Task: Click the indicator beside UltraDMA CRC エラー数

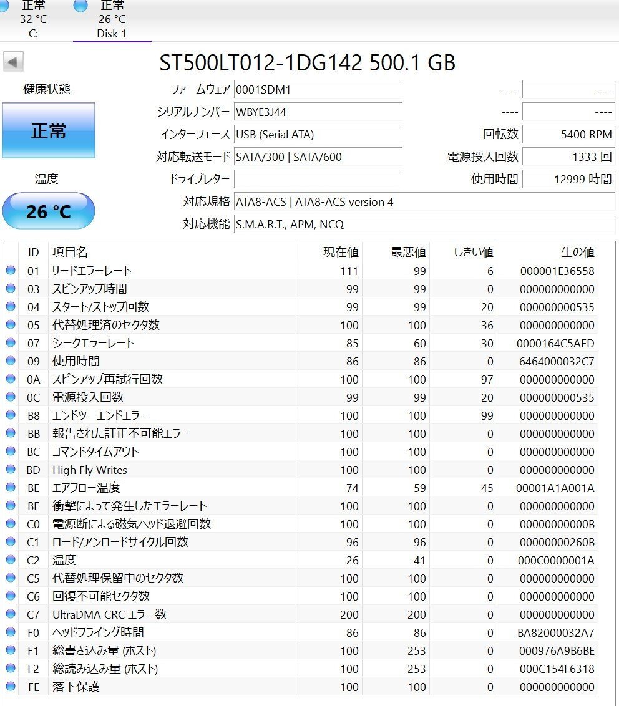Action: (10, 614)
